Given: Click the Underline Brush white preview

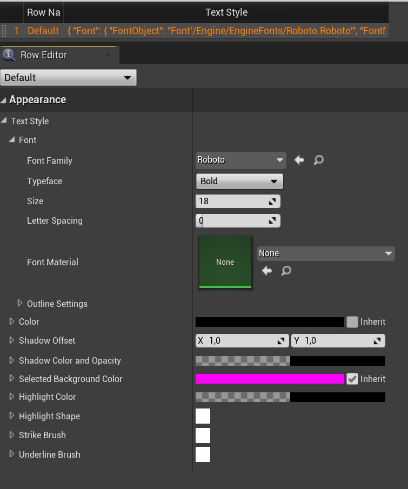Looking at the screenshot, I should pos(203,454).
